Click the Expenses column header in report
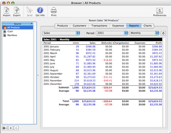This screenshot has width=171, height=134. click(x=140, y=43)
